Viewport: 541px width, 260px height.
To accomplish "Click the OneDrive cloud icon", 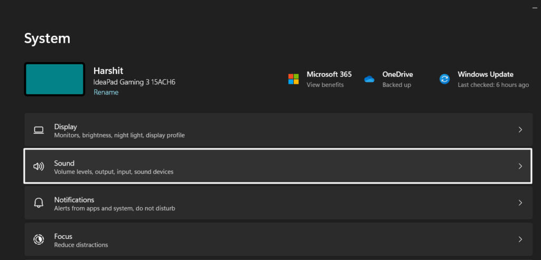I will tap(369, 79).
